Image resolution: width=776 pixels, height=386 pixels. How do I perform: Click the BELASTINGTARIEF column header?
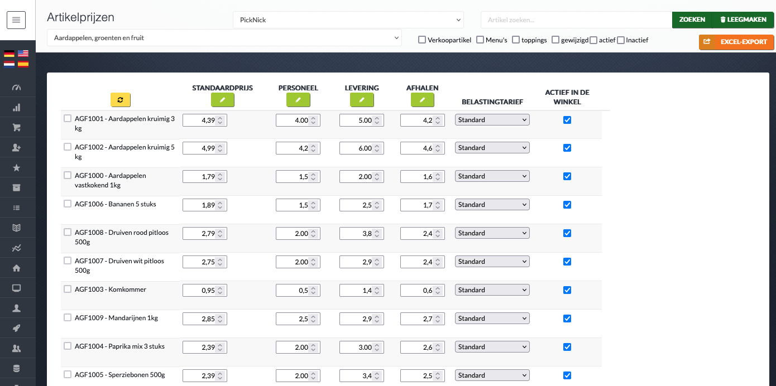click(492, 102)
